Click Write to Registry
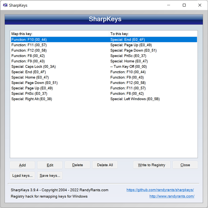Image resolution: width=208 pixels, height=208 pixels. [152, 165]
